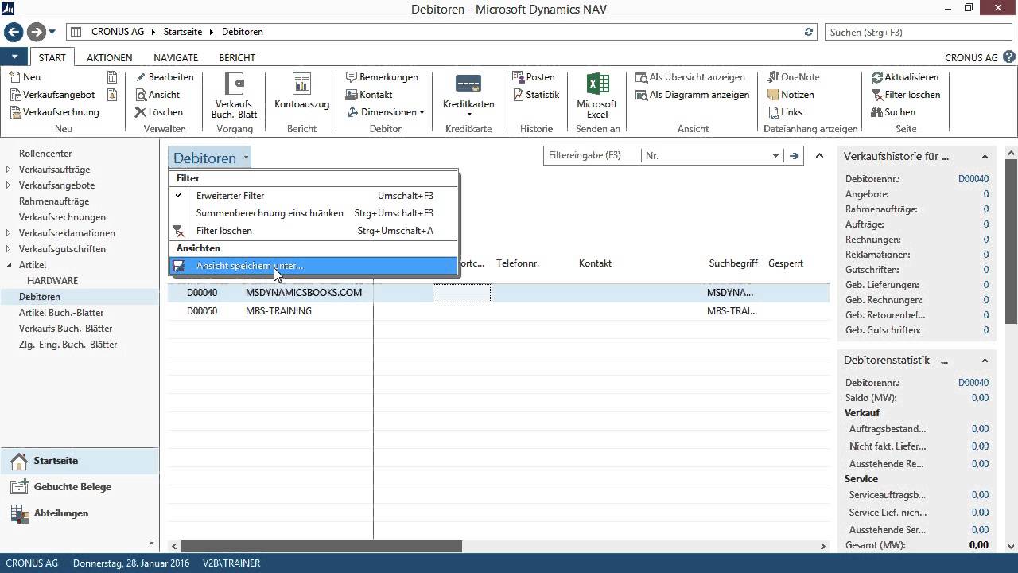Screen dimensions: 1018x573
Task: Switch to BERICHT ribbon tab
Action: coord(237,57)
